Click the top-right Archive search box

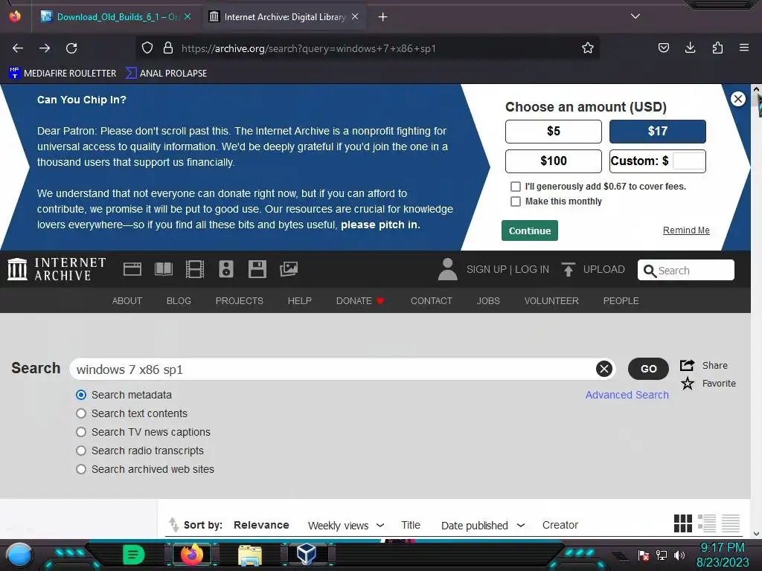[685, 270]
